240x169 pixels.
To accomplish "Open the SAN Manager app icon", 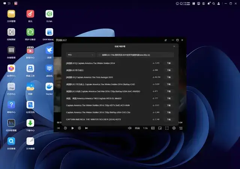I will [49, 32].
